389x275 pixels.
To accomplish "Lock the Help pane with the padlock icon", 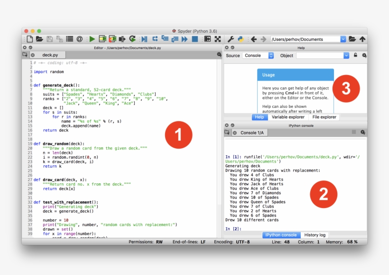I will 355,56.
